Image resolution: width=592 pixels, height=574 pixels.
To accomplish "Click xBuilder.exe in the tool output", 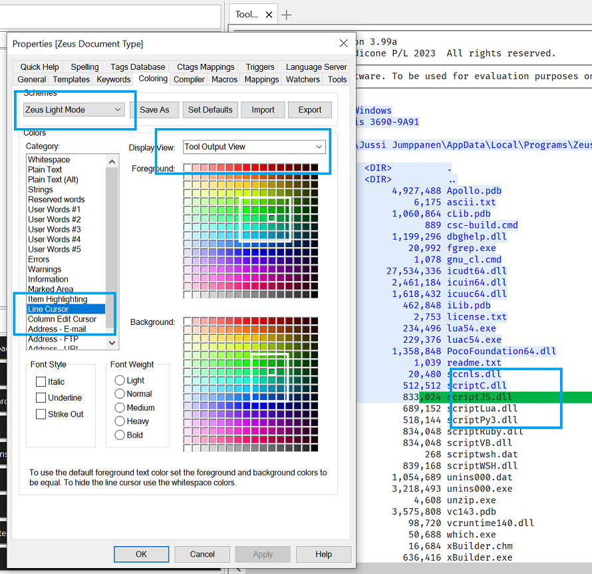I will [x=480, y=557].
